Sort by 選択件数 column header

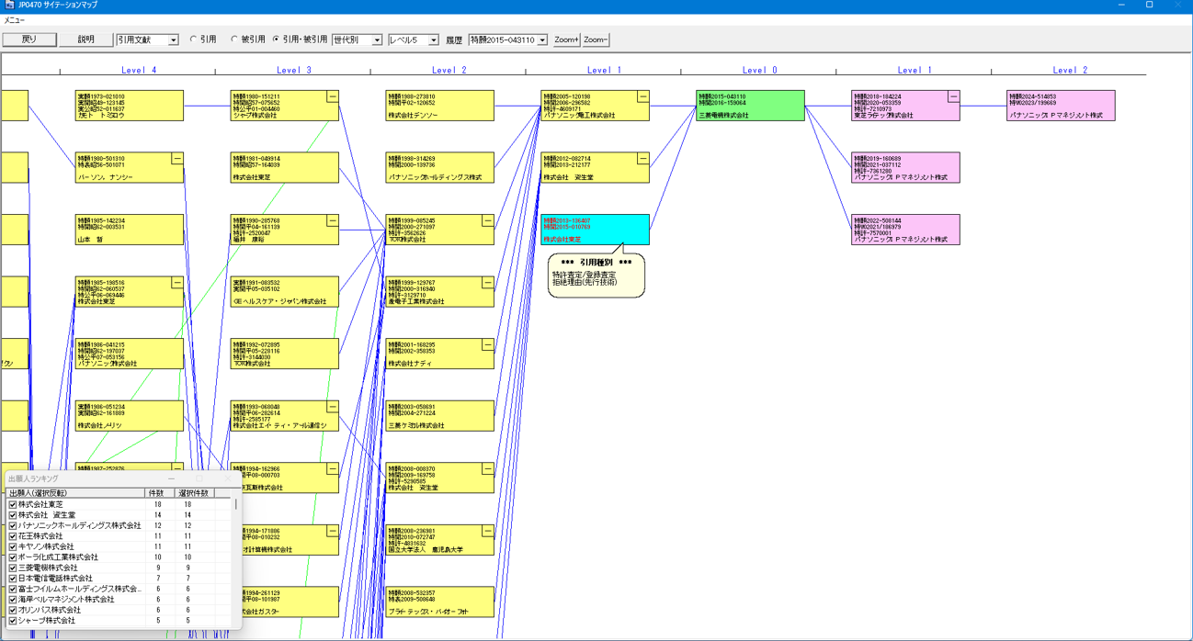point(194,493)
